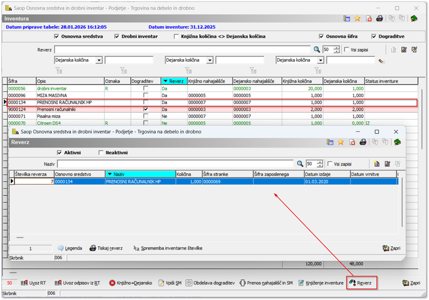
Task: Select the Pisalna miza row
Action: (212, 116)
